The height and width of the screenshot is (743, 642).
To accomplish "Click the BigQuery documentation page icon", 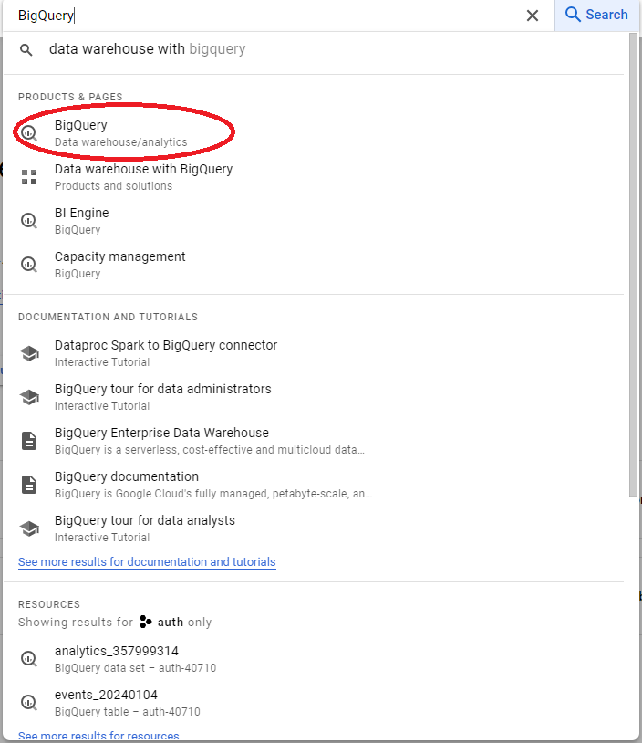I will [27, 484].
